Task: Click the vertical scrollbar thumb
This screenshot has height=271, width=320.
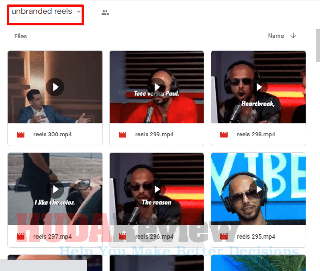Action: click(x=318, y=46)
